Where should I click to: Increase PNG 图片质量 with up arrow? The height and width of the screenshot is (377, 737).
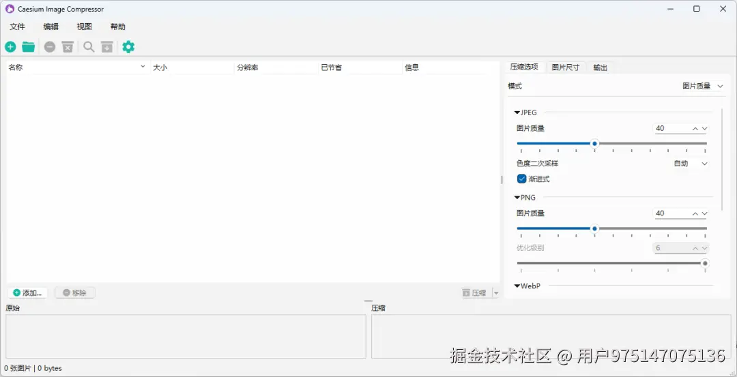(695, 213)
